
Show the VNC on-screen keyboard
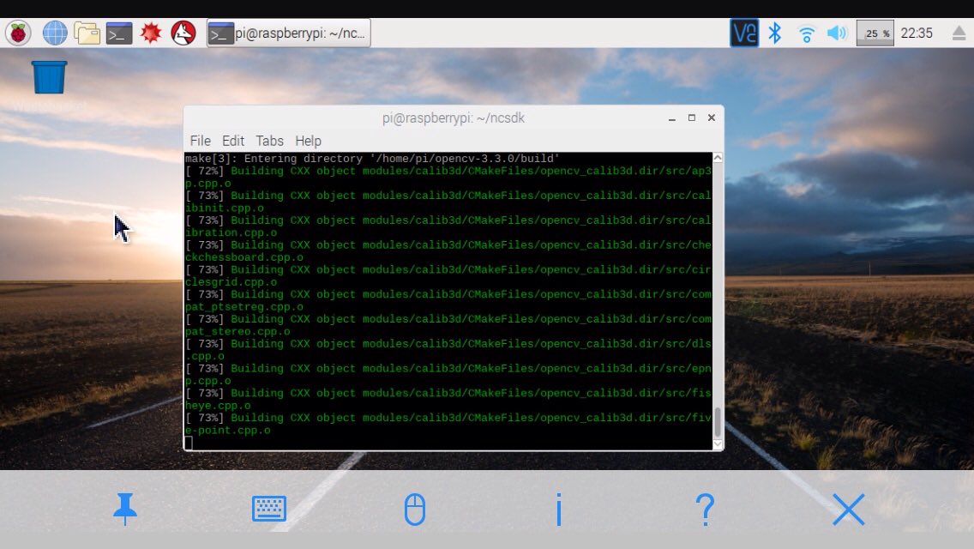click(x=269, y=510)
